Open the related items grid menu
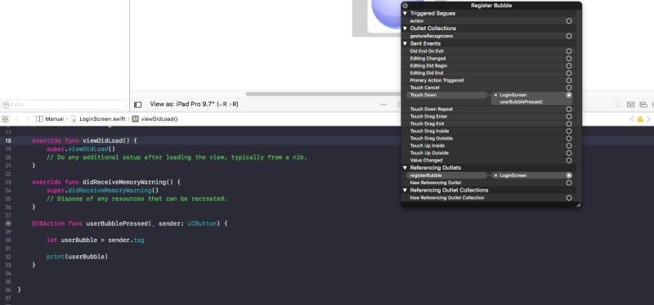Screen dimensions: 654x305 pos(5,119)
